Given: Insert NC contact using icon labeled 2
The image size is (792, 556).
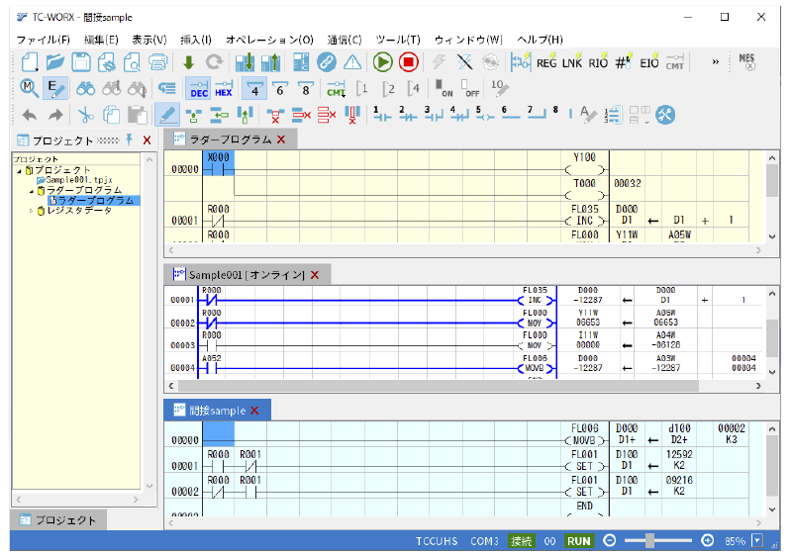Looking at the screenshot, I should click(408, 115).
